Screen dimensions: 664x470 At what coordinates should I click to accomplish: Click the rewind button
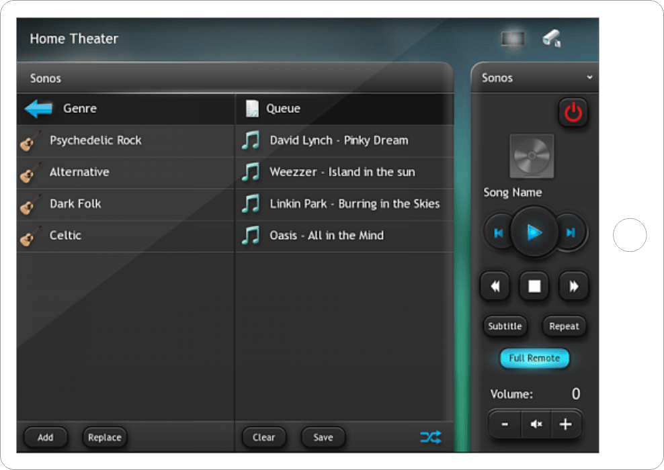pos(495,287)
